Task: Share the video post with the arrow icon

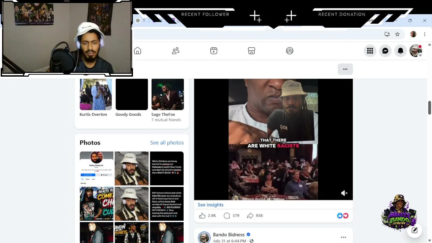Action: click(x=250, y=216)
